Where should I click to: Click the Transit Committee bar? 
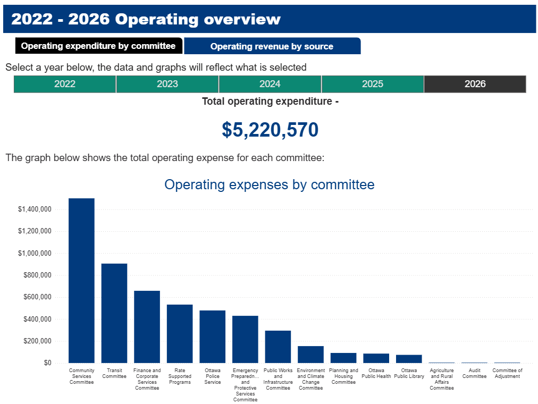(114, 313)
